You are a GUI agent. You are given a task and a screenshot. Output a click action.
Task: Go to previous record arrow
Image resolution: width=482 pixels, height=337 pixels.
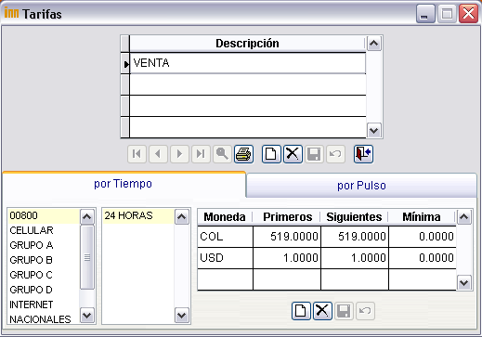158,154
